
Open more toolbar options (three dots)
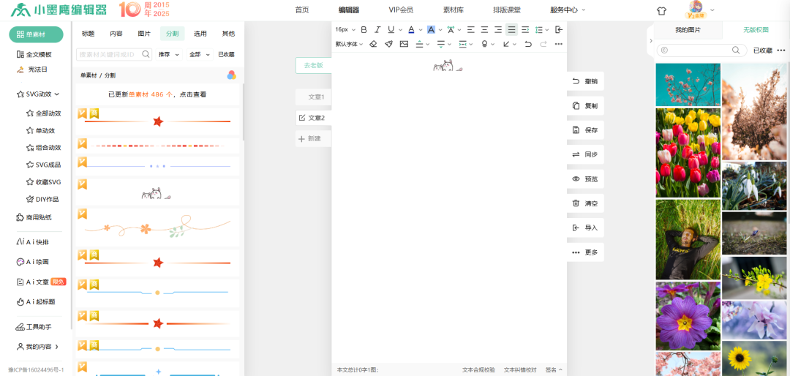point(558,44)
